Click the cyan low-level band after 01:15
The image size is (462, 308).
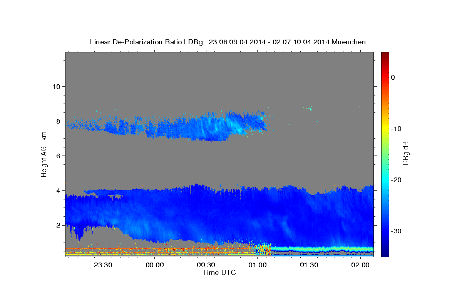tap(321, 249)
